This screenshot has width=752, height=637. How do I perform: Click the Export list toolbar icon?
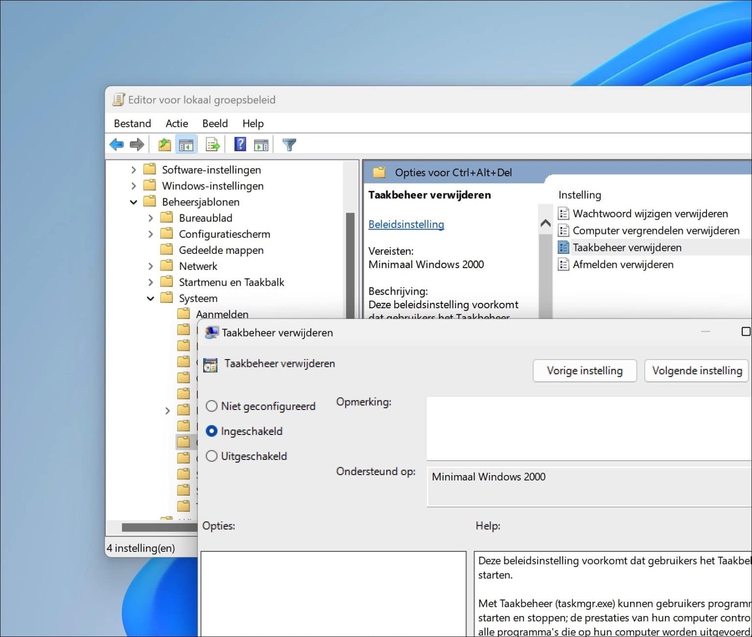tap(211, 144)
